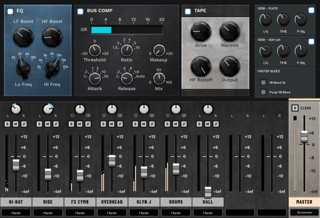The width and height of the screenshot is (320, 218).
Task: Solo the GLYN J channel
Action: [135, 124]
